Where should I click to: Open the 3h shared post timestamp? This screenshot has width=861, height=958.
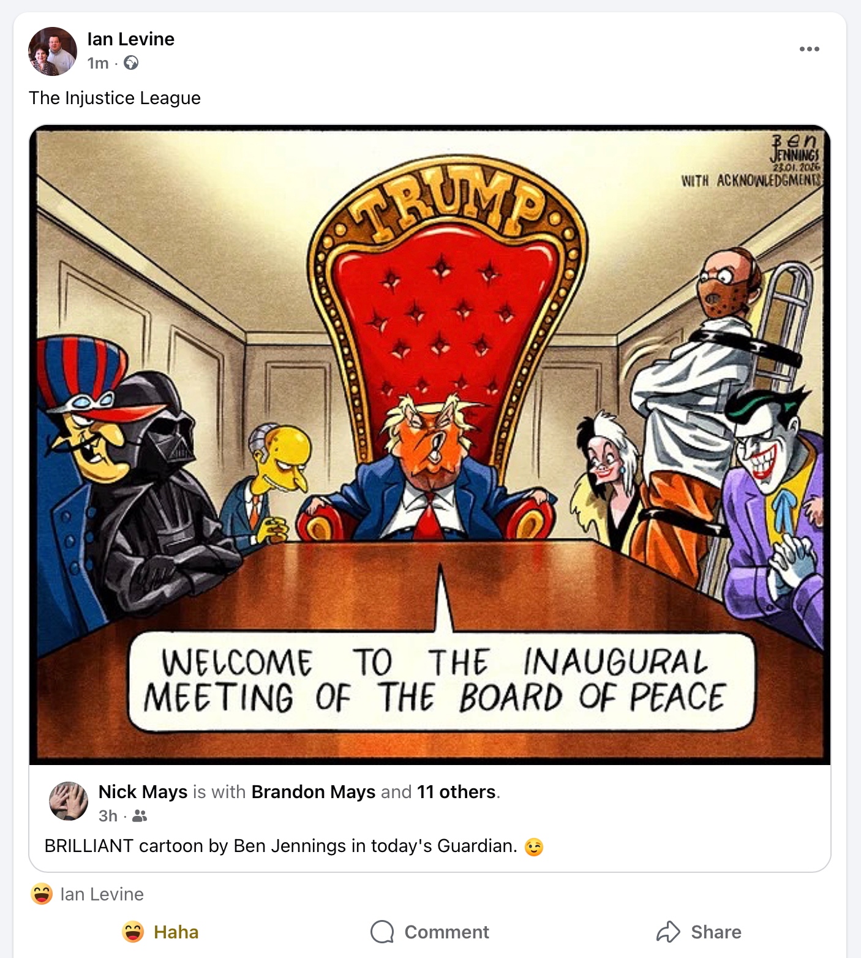(x=108, y=816)
